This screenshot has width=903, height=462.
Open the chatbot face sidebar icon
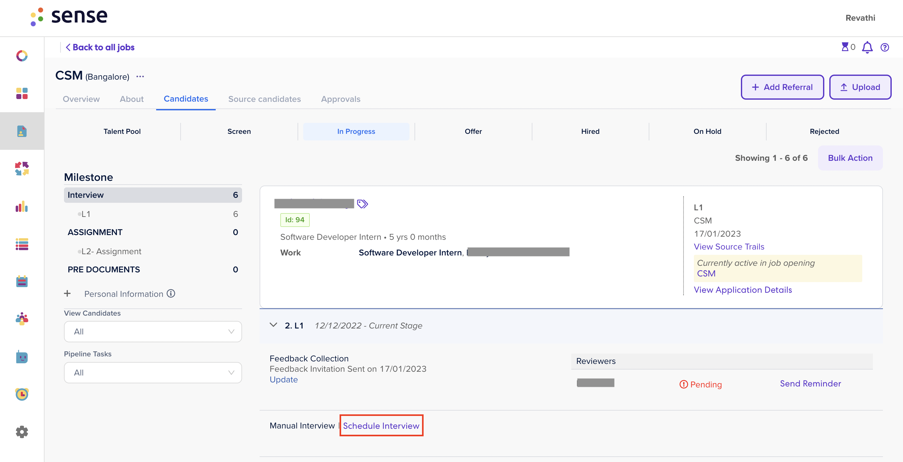(22, 356)
